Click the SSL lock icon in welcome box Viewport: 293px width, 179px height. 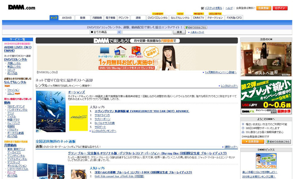243,132
